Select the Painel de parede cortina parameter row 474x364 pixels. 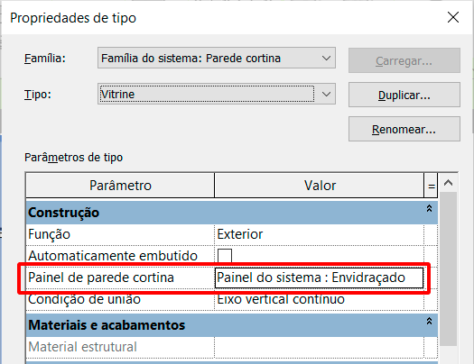click(231, 278)
